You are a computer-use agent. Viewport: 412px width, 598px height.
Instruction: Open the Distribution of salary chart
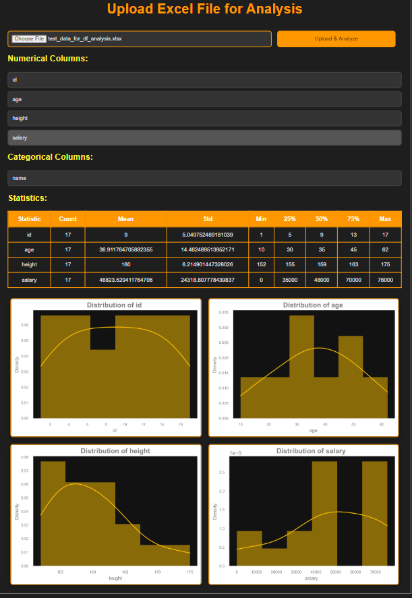point(303,515)
